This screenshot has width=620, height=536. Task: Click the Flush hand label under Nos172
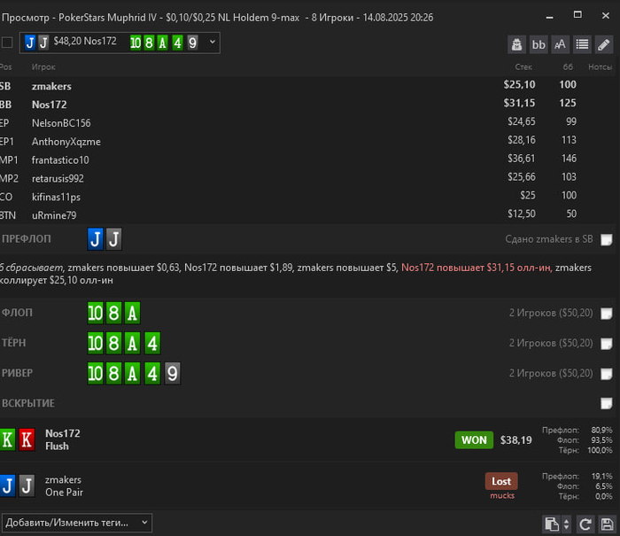pyautogui.click(x=57, y=447)
